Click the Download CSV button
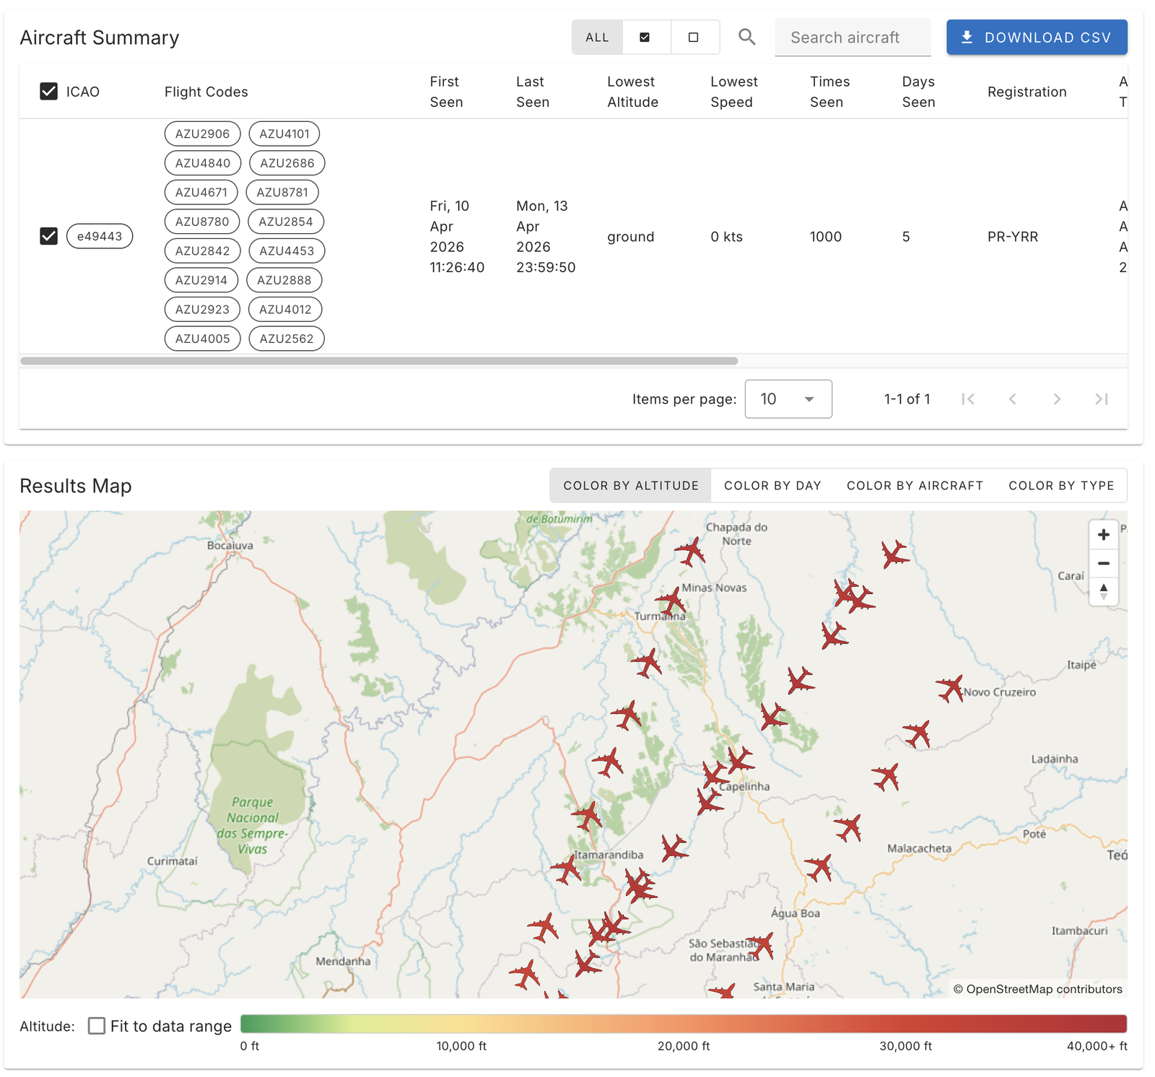Viewport: 1155px width, 1077px height. (1037, 38)
